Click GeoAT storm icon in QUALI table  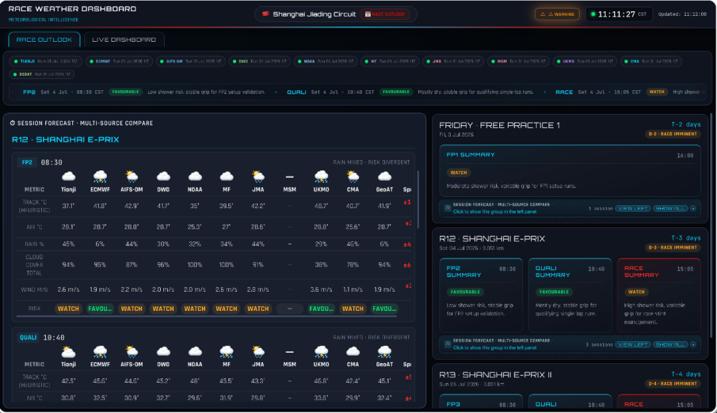[384, 351]
